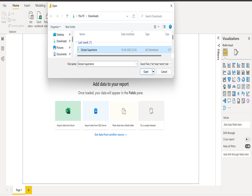Viewport: 252px width, 196px height.
Task: Refresh the Downloads folder listing
Action: point(134,16)
